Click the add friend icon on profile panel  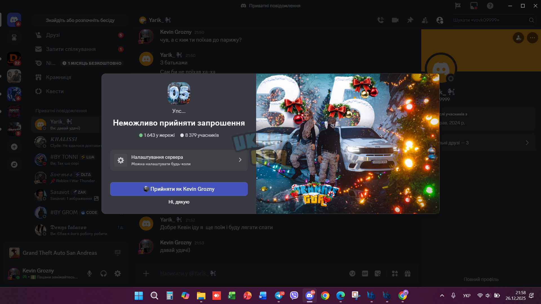coord(518,38)
